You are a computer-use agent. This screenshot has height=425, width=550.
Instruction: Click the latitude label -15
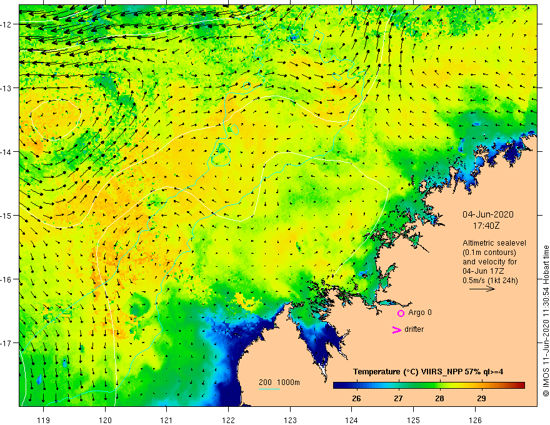[x=7, y=215]
